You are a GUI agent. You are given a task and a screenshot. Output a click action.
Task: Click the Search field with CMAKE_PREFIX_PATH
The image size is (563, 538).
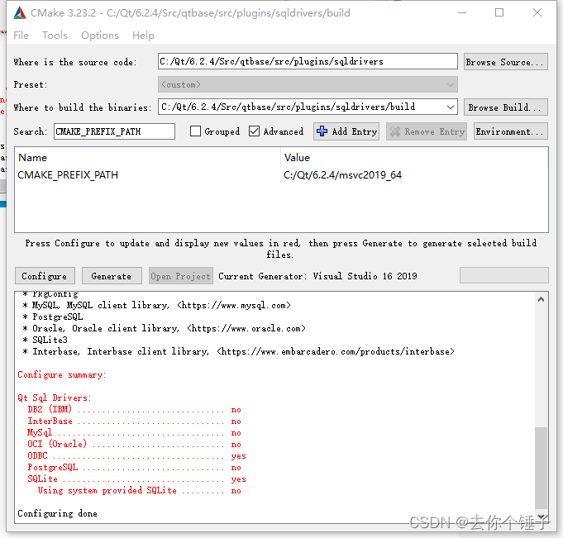click(x=114, y=131)
